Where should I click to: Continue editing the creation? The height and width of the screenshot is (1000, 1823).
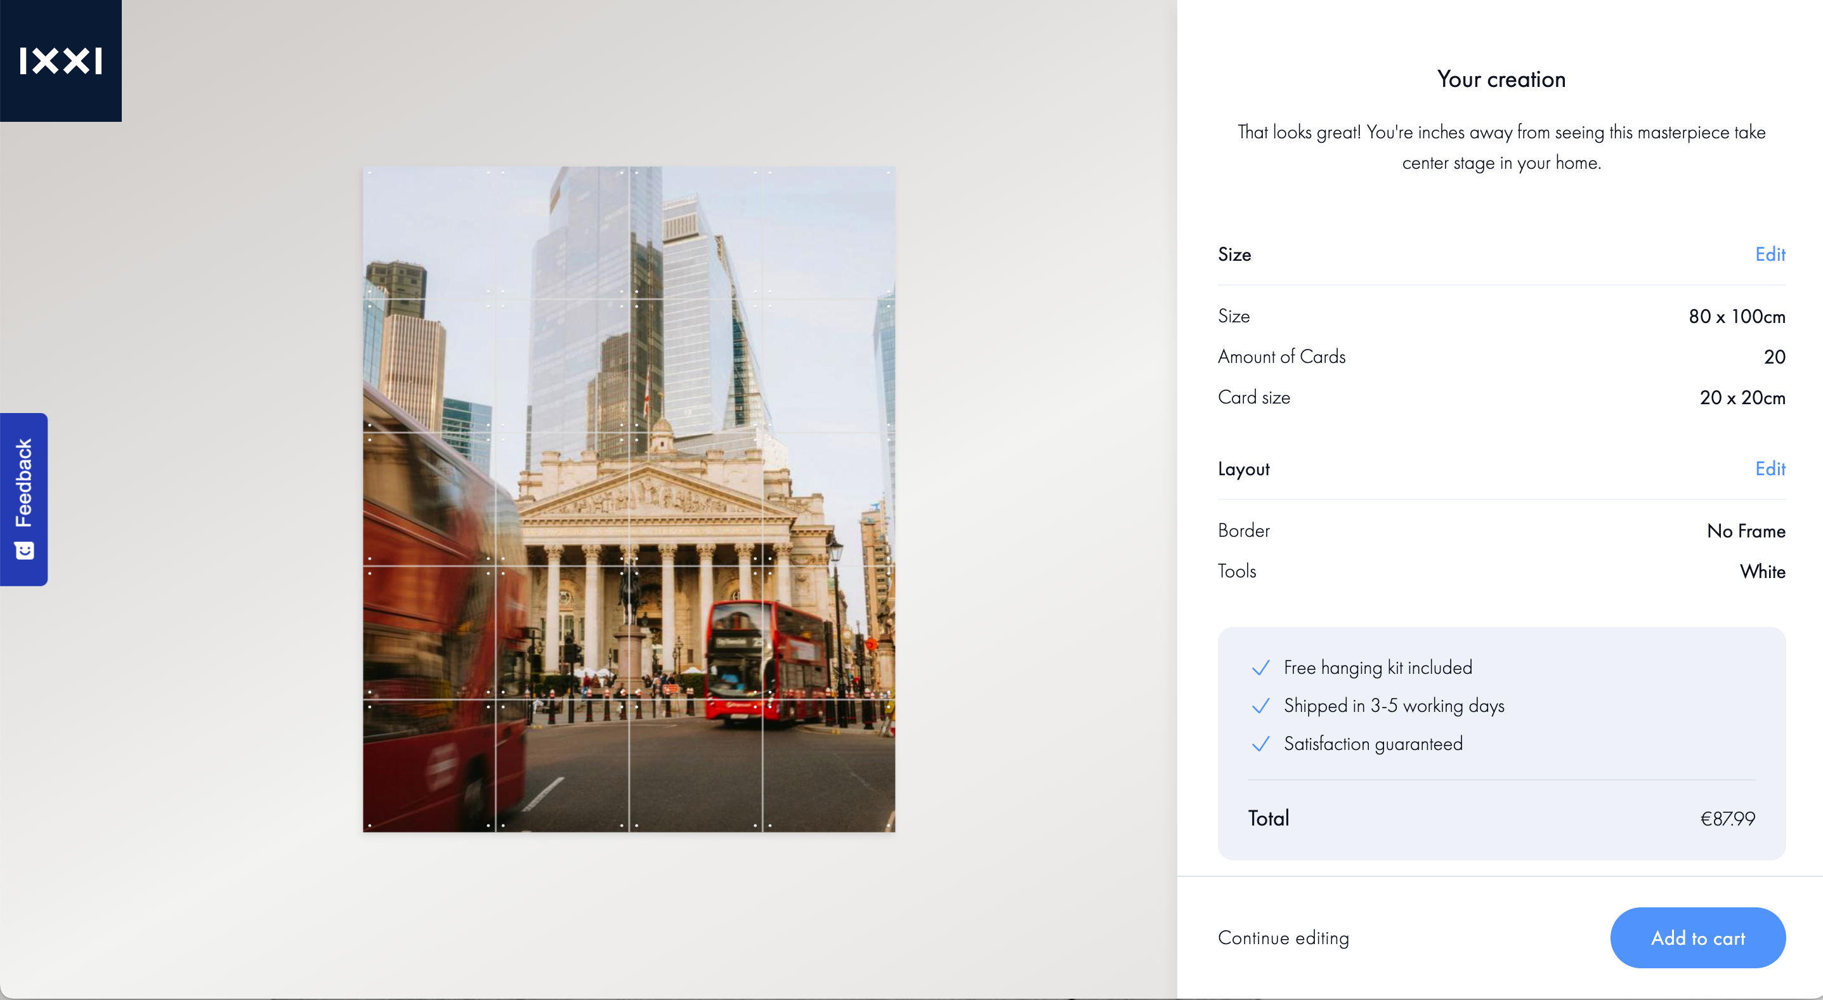pos(1283,938)
